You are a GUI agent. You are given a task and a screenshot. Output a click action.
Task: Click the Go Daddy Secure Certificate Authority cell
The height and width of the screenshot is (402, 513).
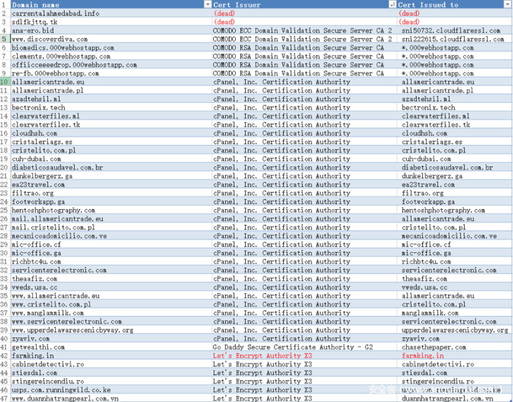293,347
